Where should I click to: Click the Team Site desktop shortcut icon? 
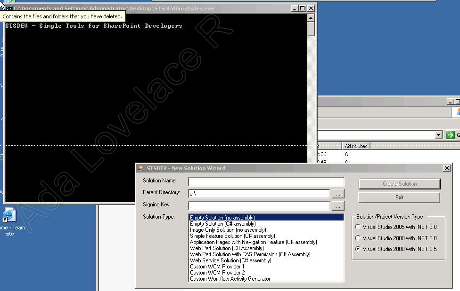(9, 215)
